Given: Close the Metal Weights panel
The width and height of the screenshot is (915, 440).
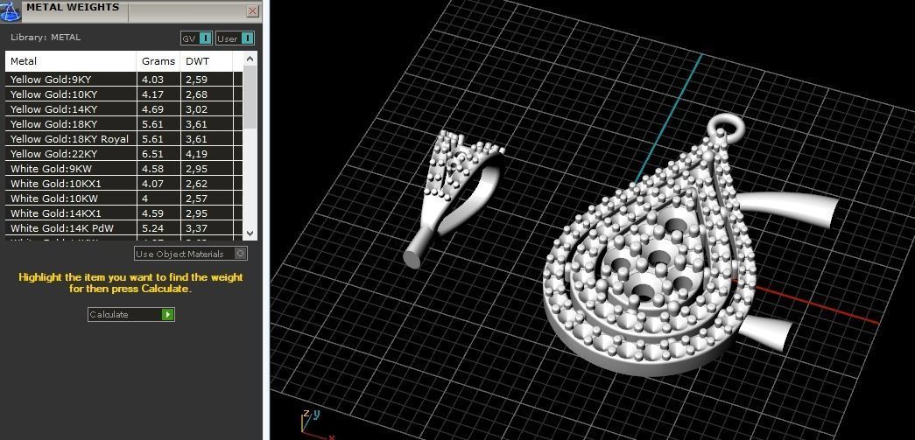Looking at the screenshot, I should 253,11.
